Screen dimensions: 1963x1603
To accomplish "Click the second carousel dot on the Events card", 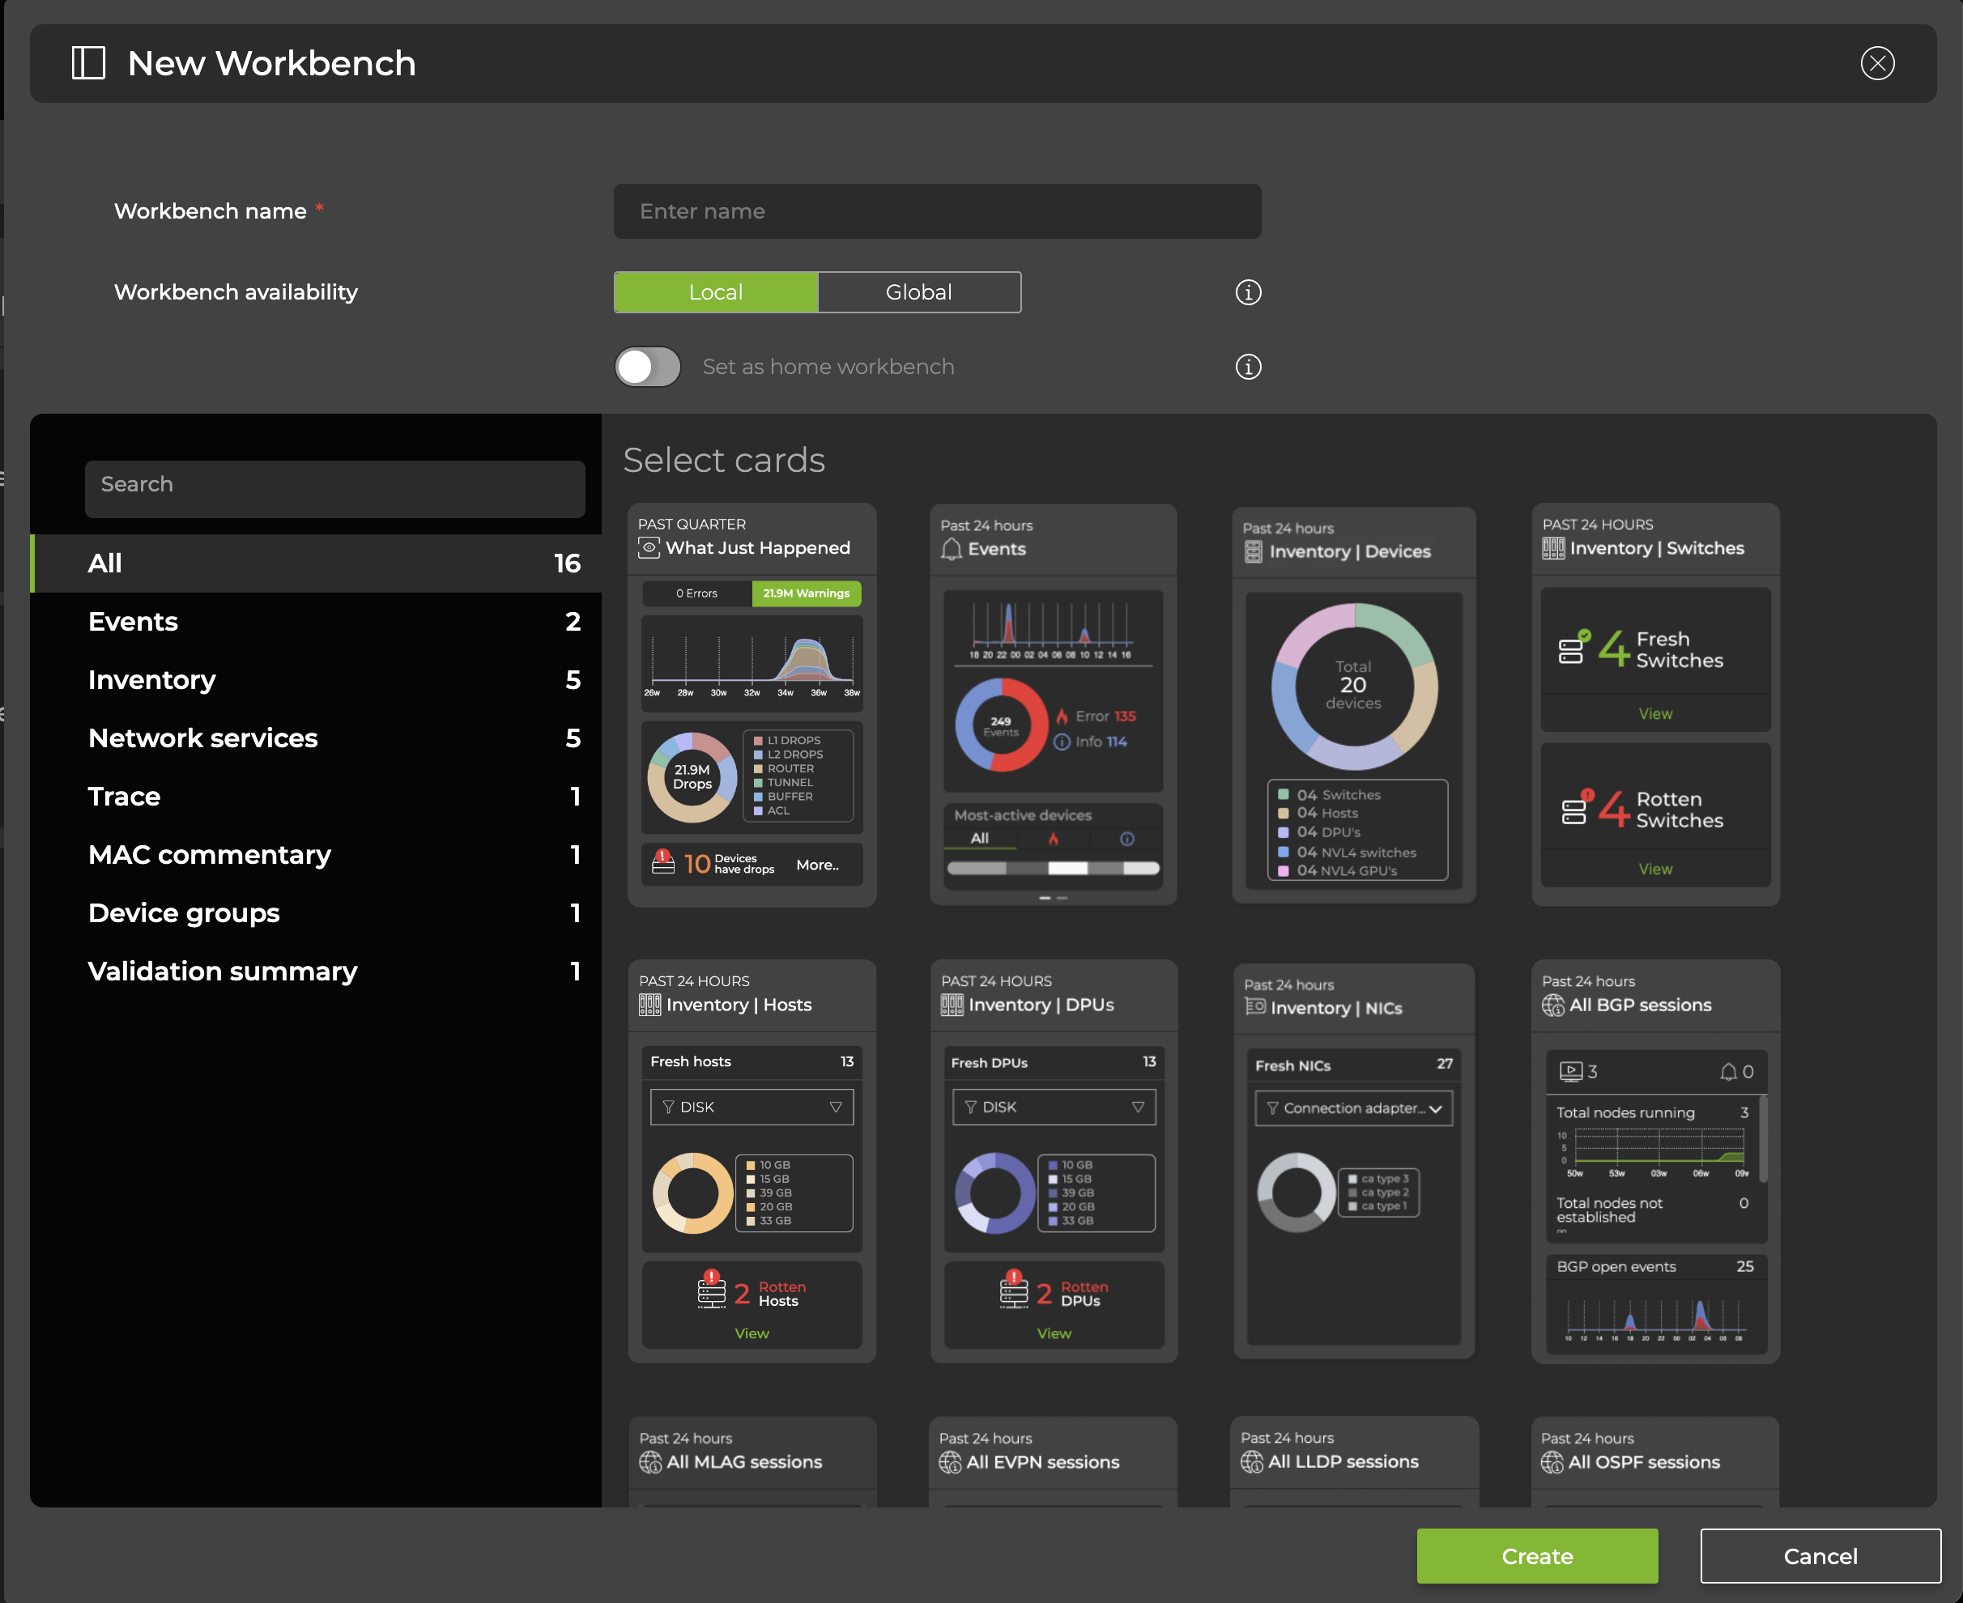I will 1062,899.
